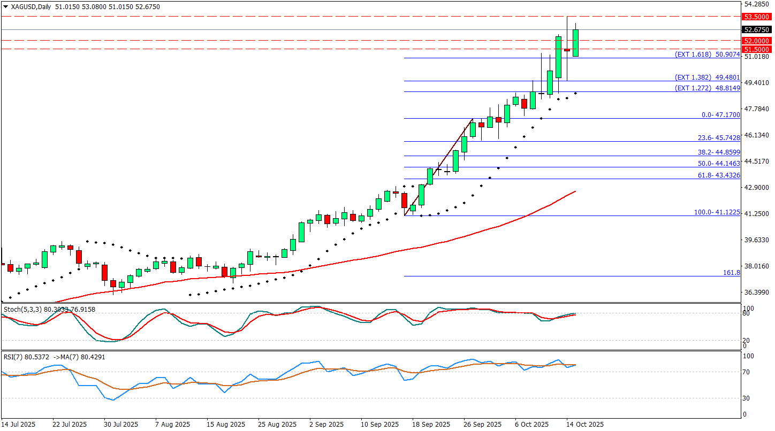Click 14 Oct 2025 on the time axis
The height and width of the screenshot is (431, 775).
pos(586,425)
